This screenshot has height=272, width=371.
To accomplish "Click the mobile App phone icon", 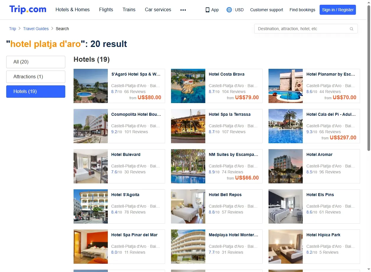I will tap(207, 10).
